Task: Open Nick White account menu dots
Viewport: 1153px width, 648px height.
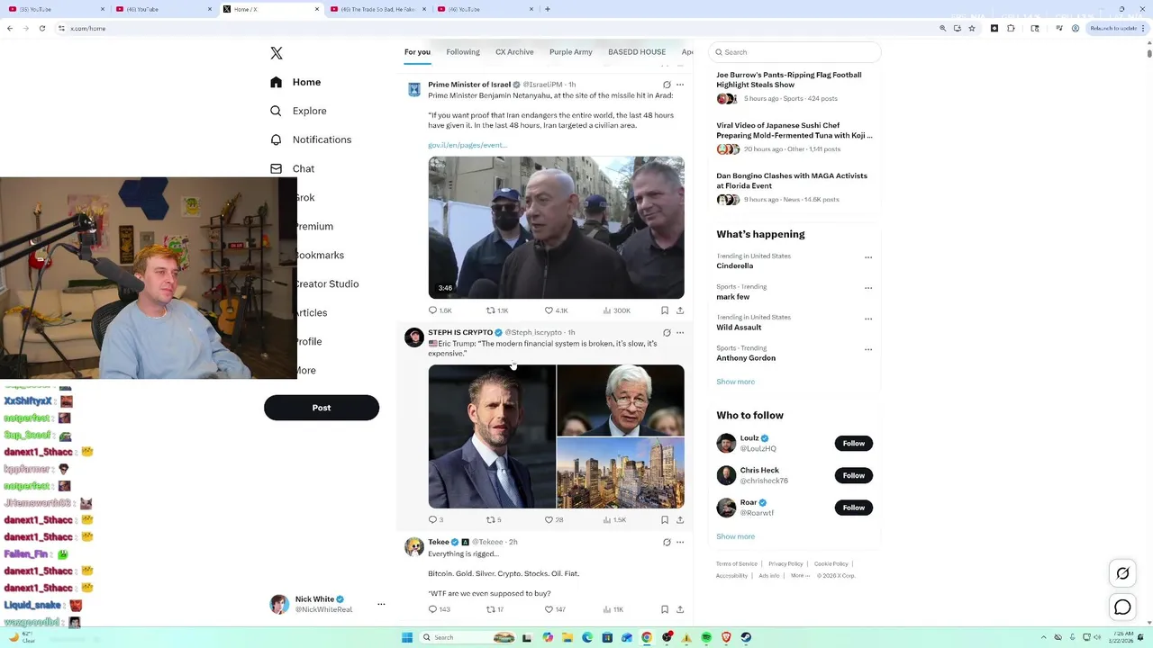Action: pyautogui.click(x=381, y=604)
